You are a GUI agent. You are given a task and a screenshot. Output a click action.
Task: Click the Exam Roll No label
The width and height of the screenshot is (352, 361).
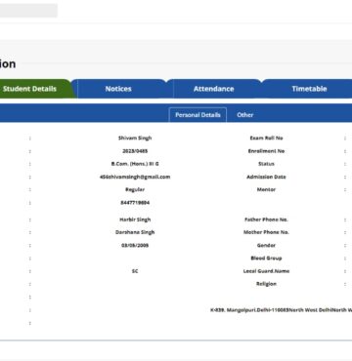click(x=266, y=138)
